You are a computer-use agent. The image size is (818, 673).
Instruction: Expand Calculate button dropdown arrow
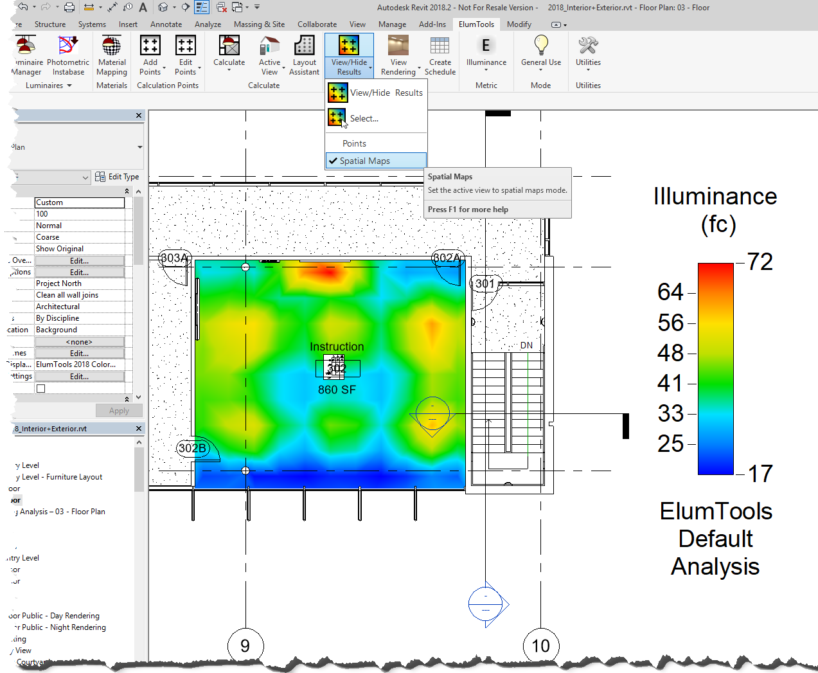point(229,69)
